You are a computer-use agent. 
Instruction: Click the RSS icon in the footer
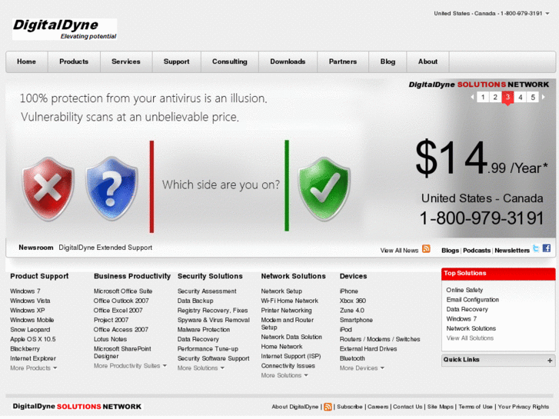coord(328,407)
